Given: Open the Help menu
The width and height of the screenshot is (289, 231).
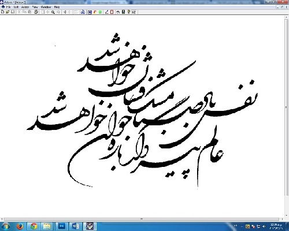Looking at the screenshot, I should point(57,7).
